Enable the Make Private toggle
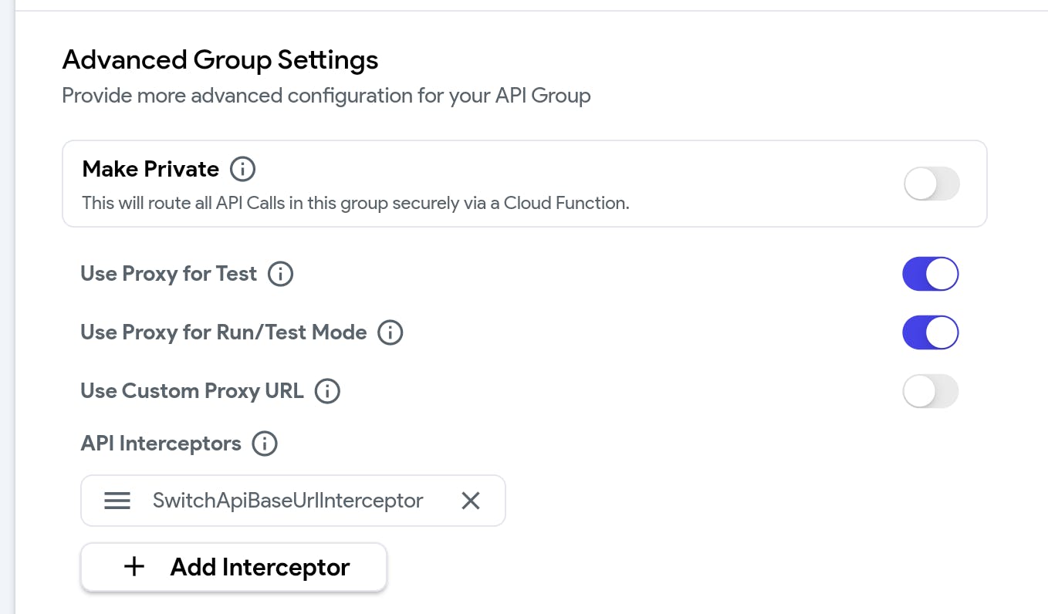This screenshot has height=614, width=1048. click(931, 184)
